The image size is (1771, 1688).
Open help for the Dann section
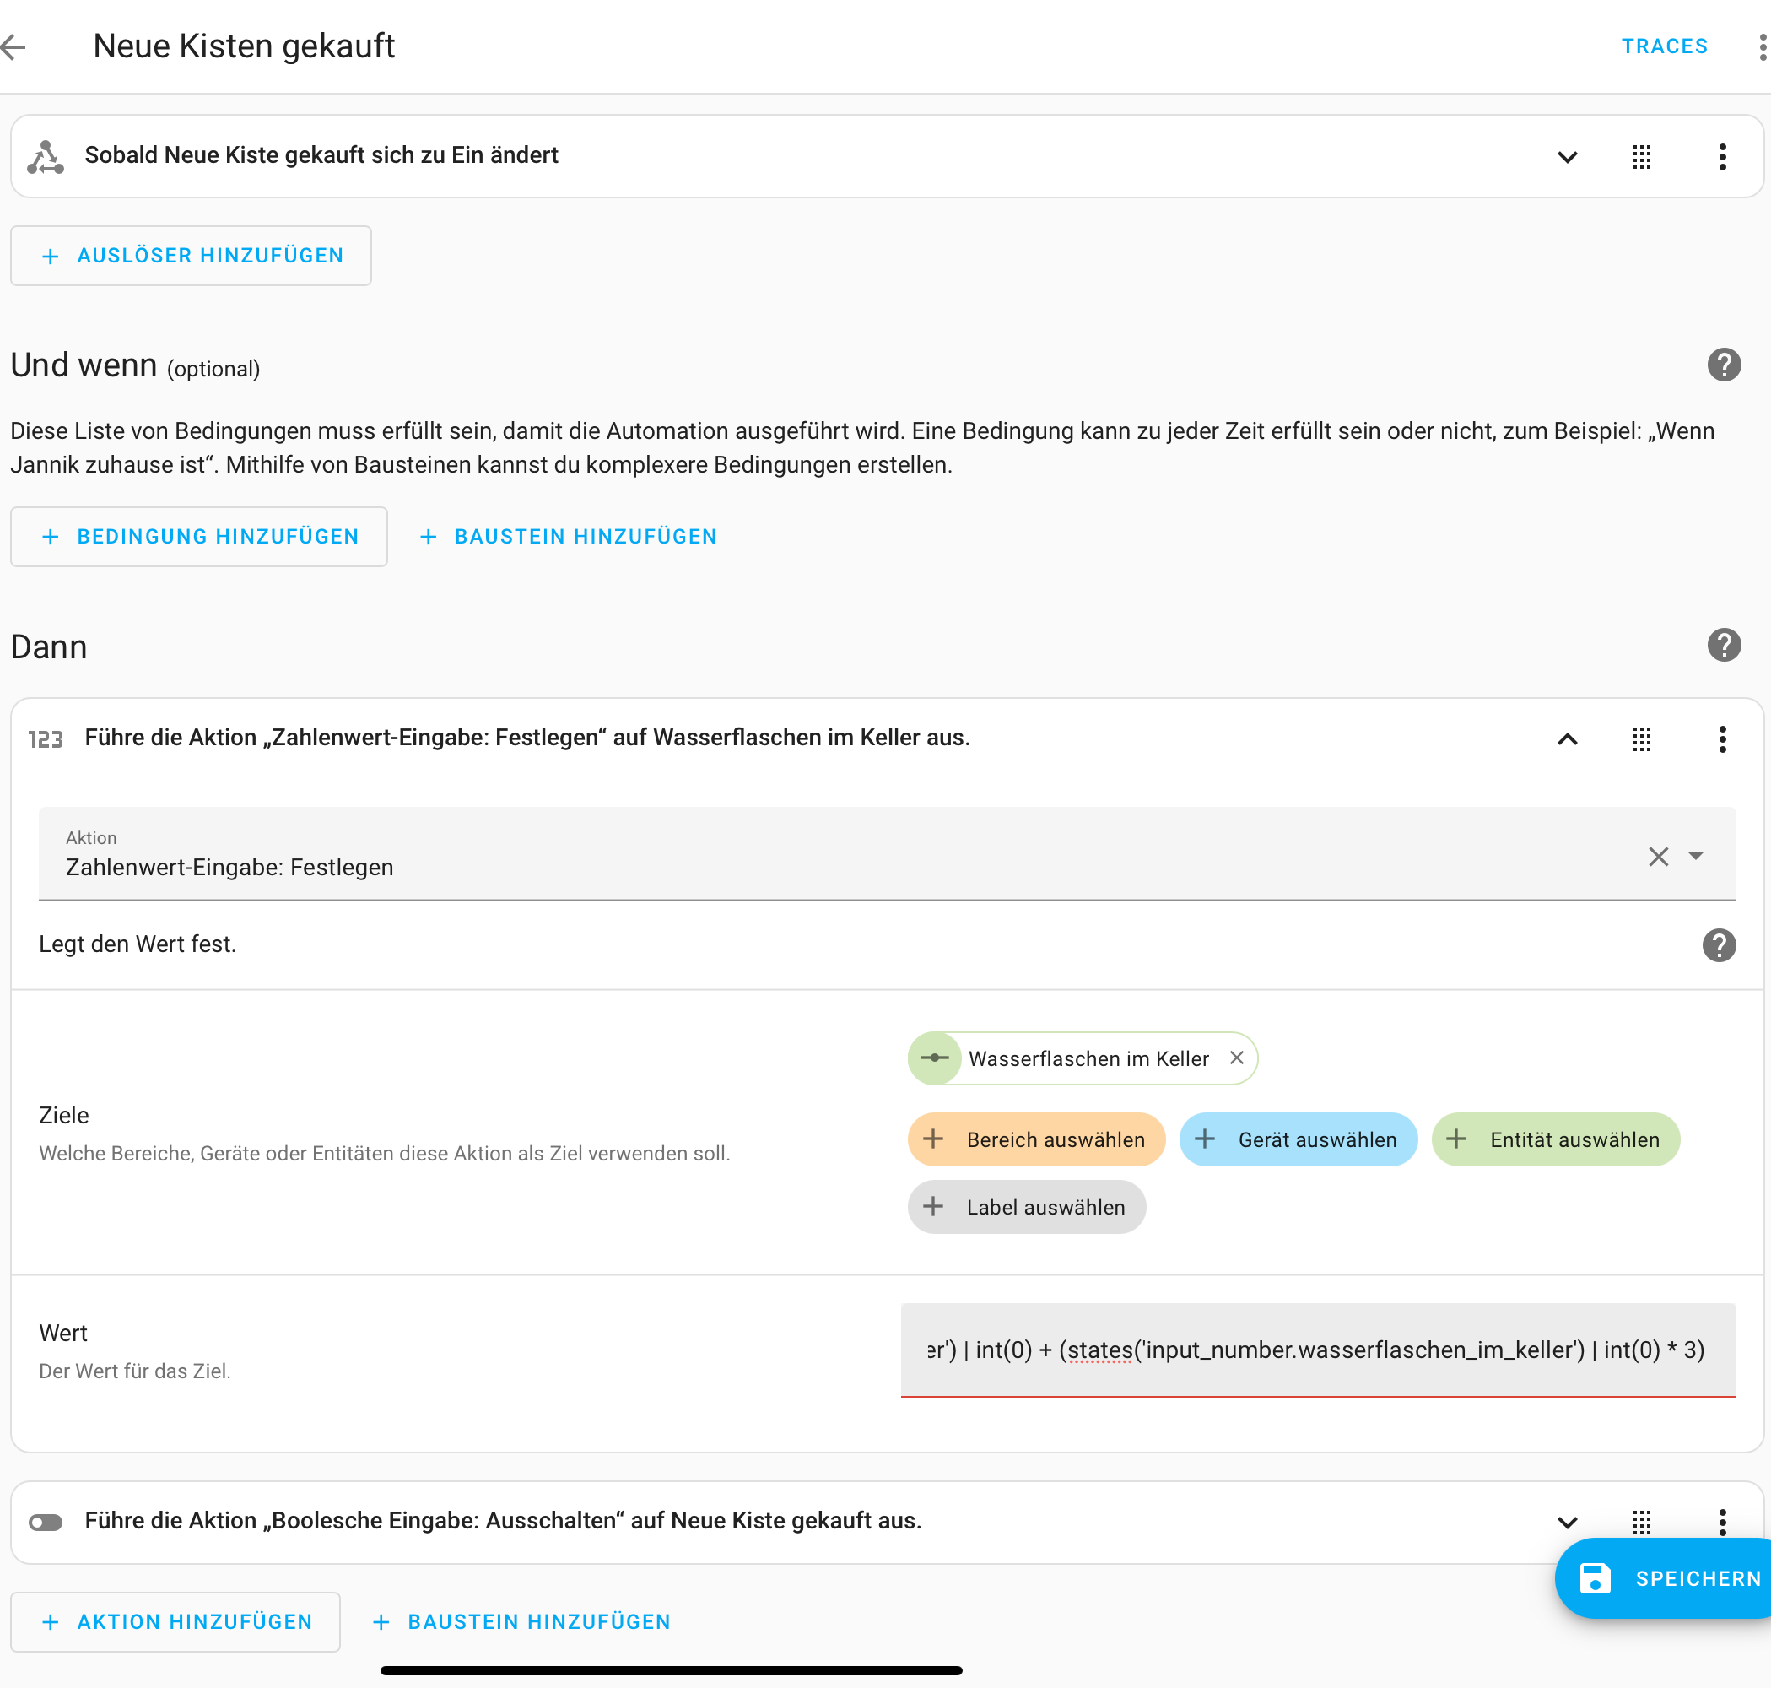[x=1724, y=645]
